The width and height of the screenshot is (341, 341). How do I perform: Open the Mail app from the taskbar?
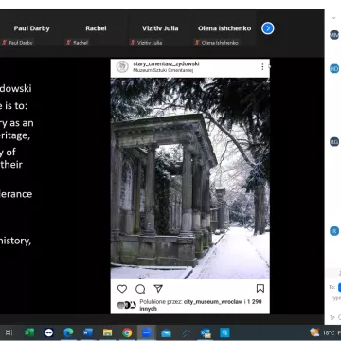pos(166,332)
